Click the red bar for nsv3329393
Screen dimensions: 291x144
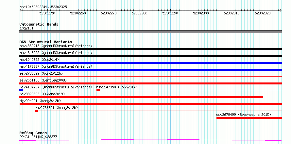point(141,97)
